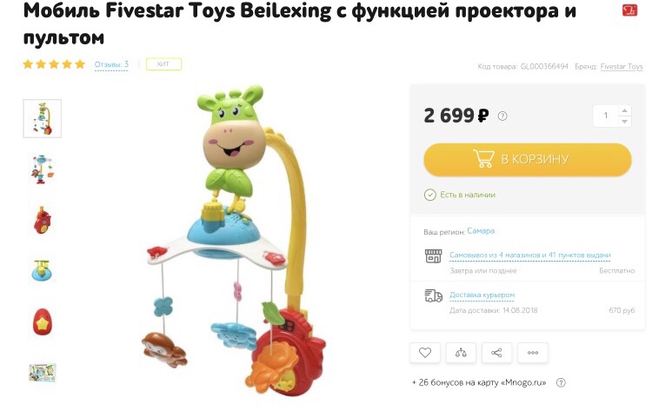
Task: Add to cart with В КОРЗИНУ button
Action: (x=528, y=160)
